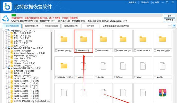This screenshot has height=103, width=177.
Task: Expand the 其他 (2074个文件) node
Action: point(6,36)
